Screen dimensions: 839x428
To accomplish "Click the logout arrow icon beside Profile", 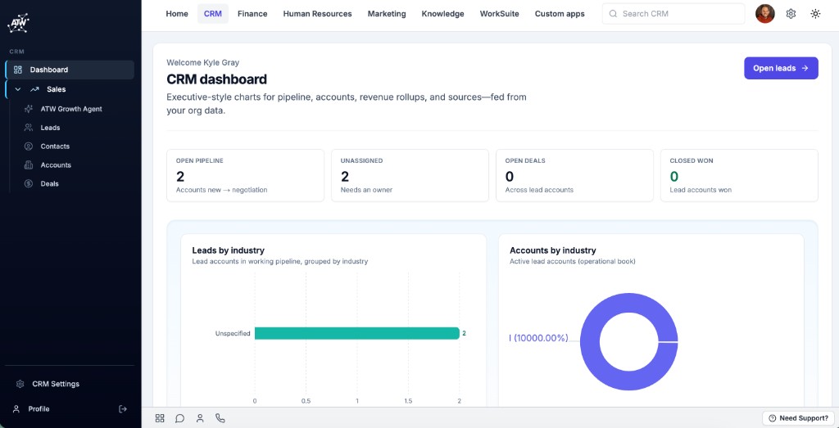I will tap(123, 408).
